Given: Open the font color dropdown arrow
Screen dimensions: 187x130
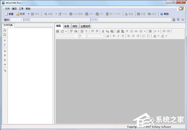Looking at the screenshot, I should [159, 36].
